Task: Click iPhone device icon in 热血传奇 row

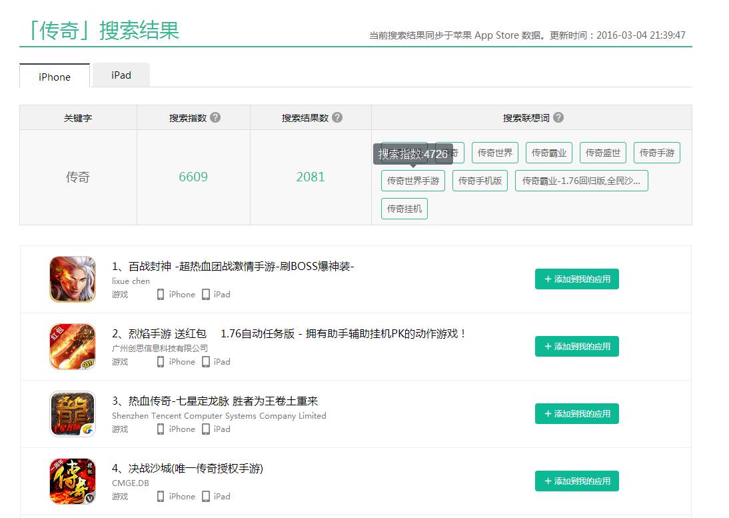Action: pos(161,429)
